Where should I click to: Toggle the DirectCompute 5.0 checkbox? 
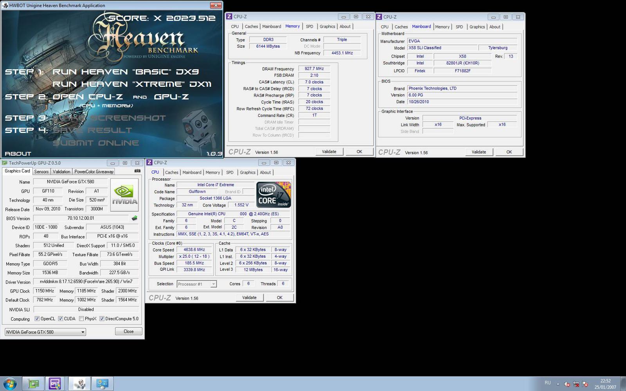[102, 319]
